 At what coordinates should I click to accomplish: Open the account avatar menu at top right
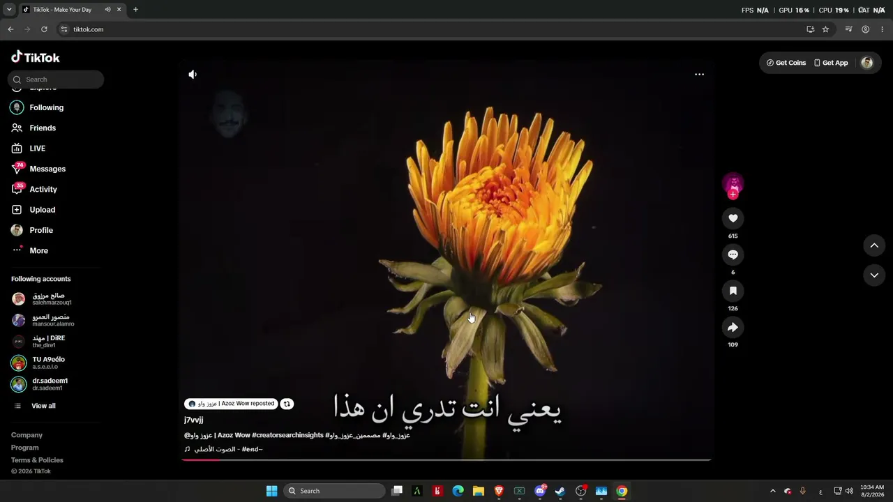pos(867,63)
